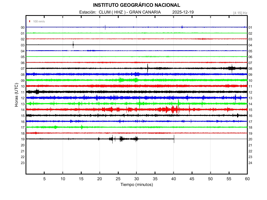Click the "Tiempo (minutos)" axis label
The image size is (267, 200).
(136, 185)
